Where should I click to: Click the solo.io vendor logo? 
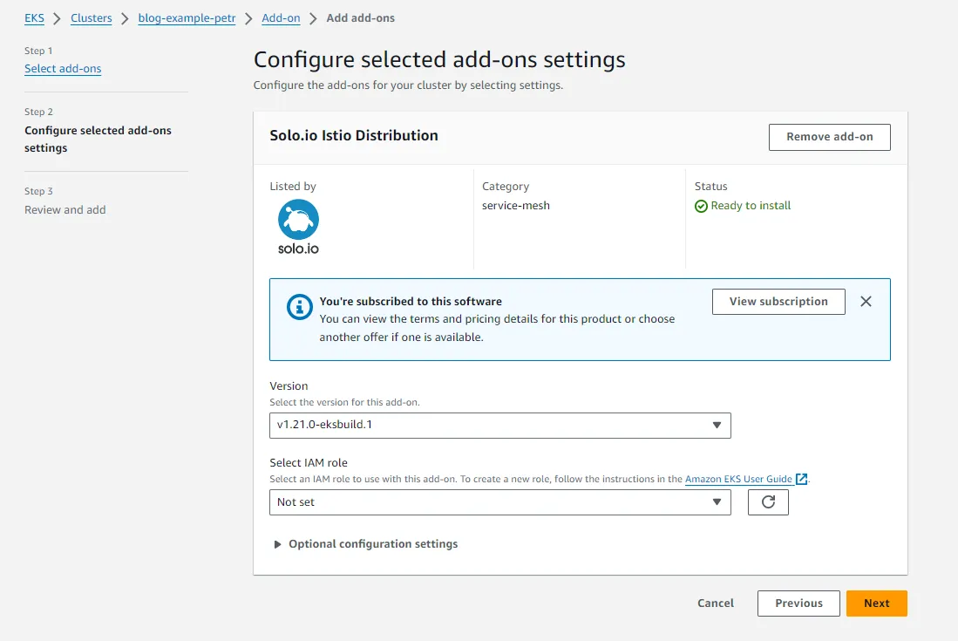click(298, 228)
